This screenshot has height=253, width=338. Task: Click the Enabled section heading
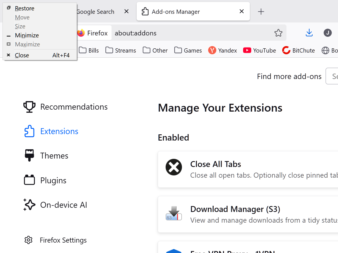coord(174,137)
